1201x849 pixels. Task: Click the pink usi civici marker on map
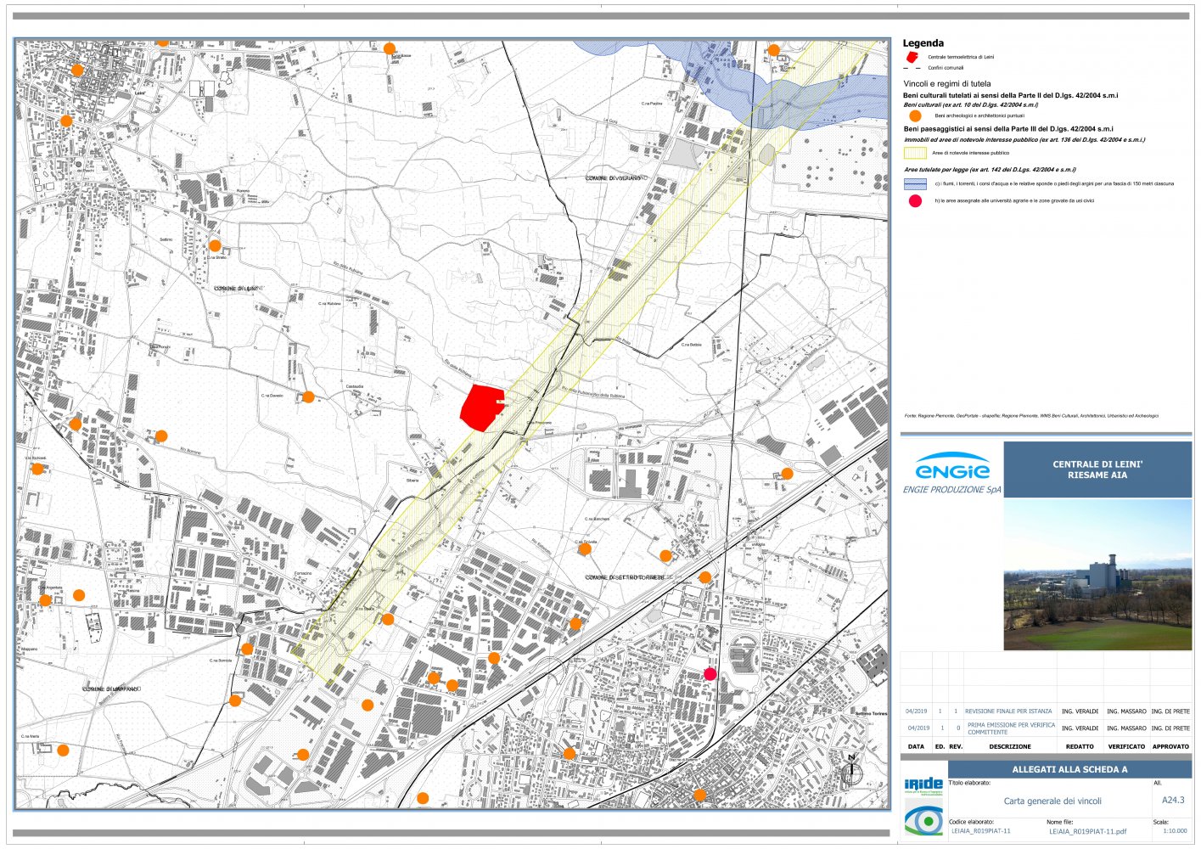(x=710, y=674)
